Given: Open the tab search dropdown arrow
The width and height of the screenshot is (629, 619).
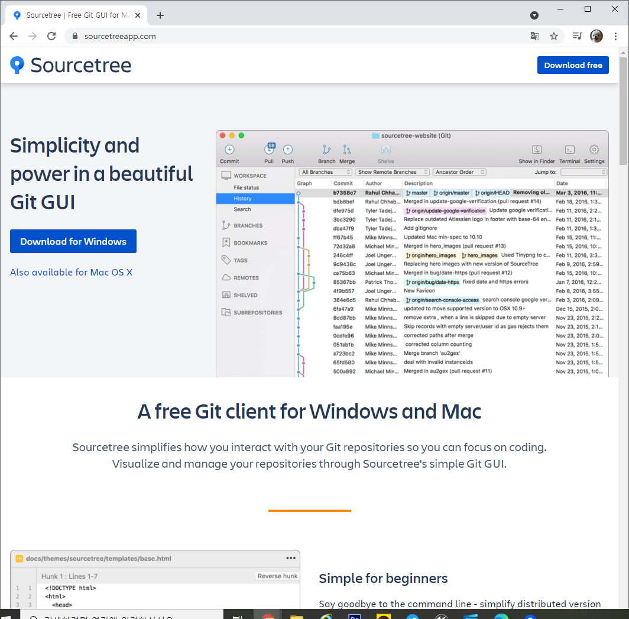Looking at the screenshot, I should [534, 15].
